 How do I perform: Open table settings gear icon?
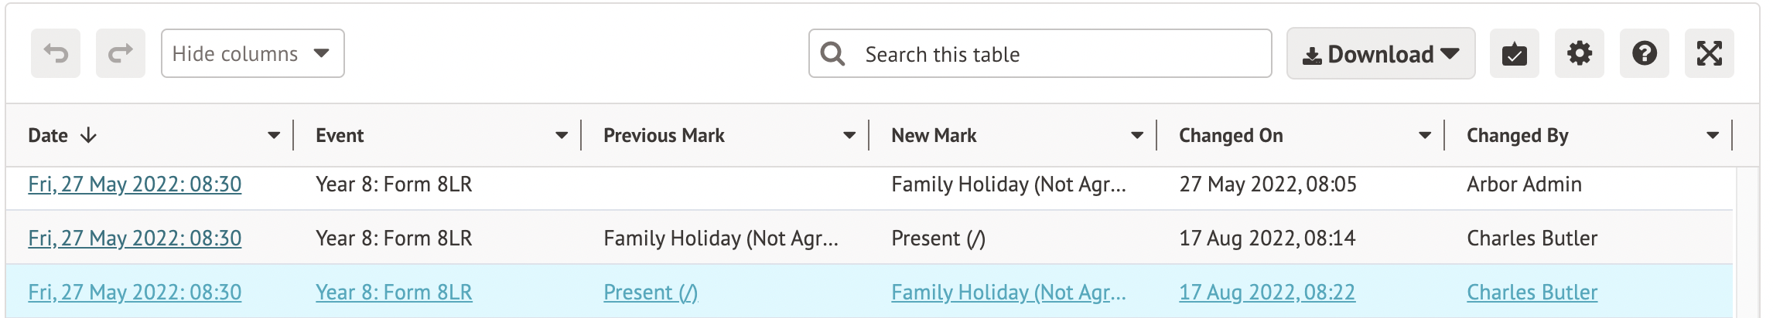(1579, 54)
